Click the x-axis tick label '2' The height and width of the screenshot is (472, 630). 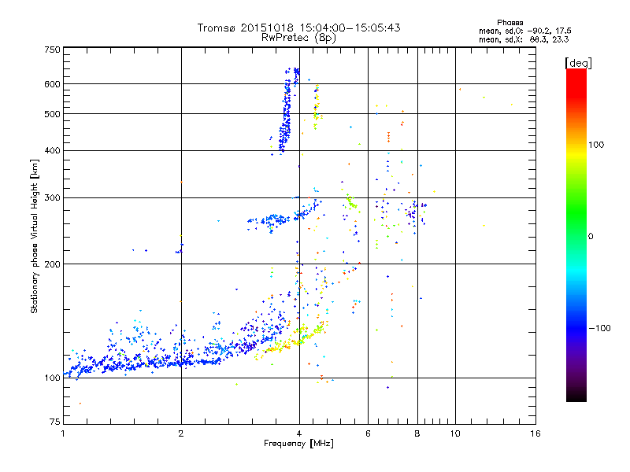click(x=181, y=433)
